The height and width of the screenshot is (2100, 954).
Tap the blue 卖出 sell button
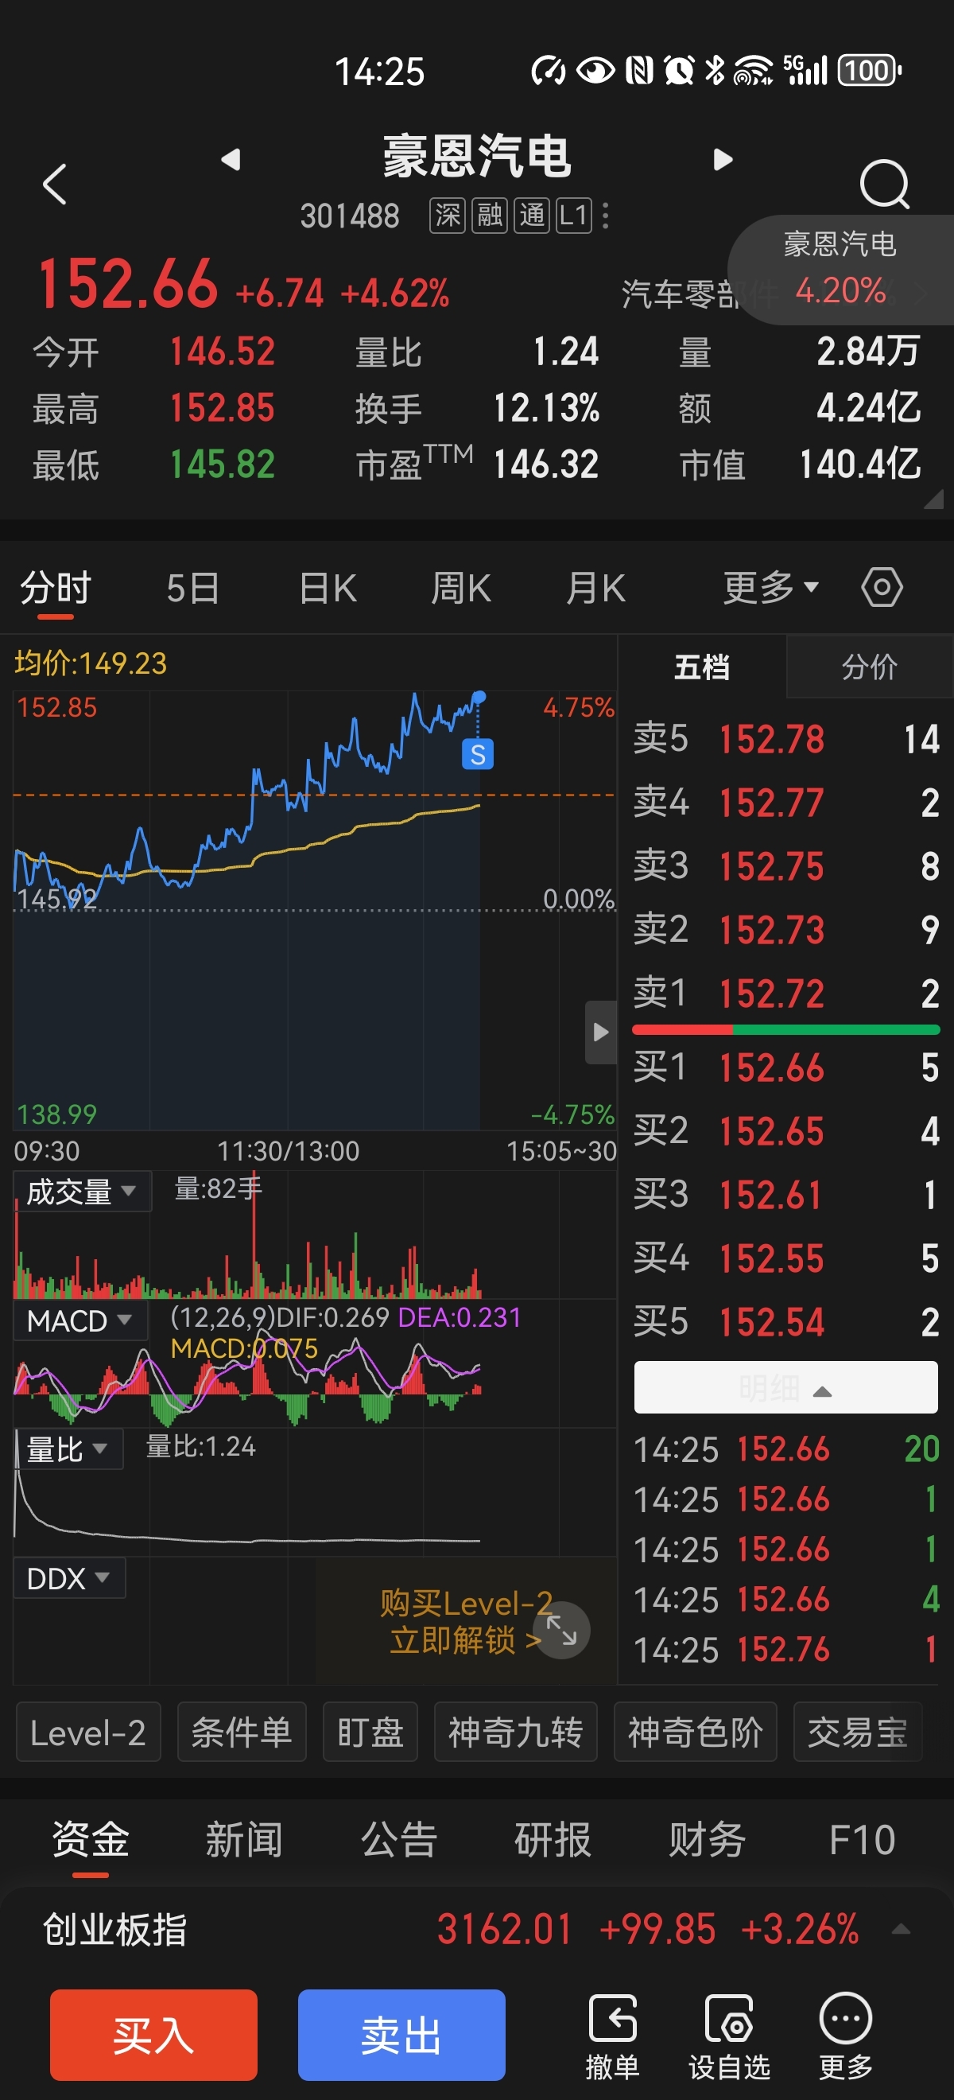(401, 2036)
